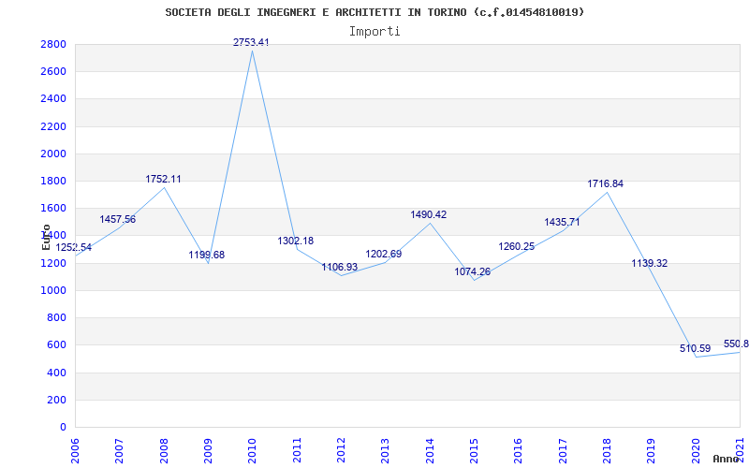Viewport: 749px width, 468px height.
Task: Click the 1302.18 data label
Action: point(296,241)
